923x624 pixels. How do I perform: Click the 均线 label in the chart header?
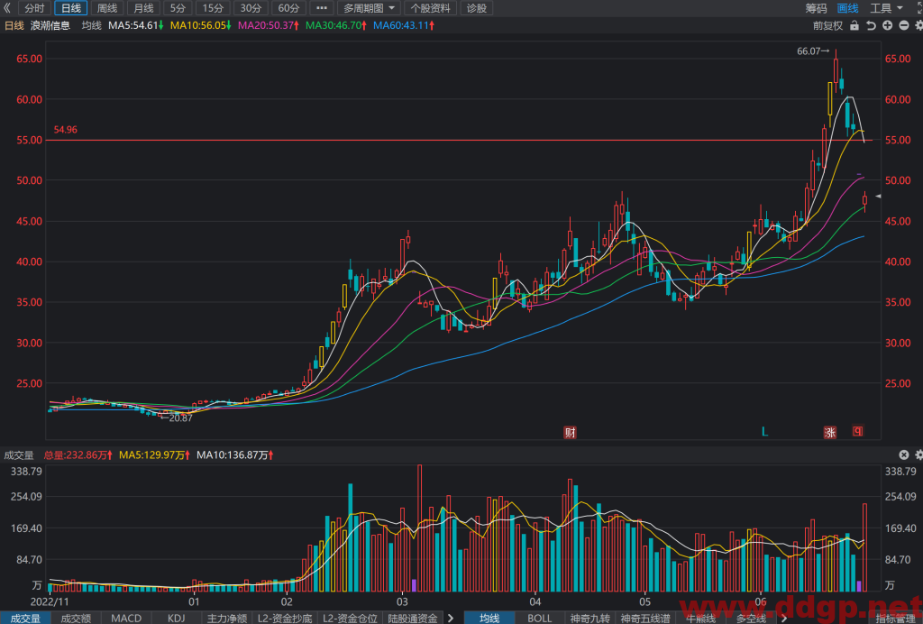[x=92, y=26]
